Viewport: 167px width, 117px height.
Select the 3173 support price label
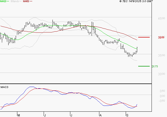click(155, 66)
